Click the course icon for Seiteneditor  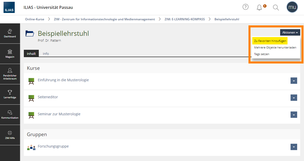(x=31, y=98)
